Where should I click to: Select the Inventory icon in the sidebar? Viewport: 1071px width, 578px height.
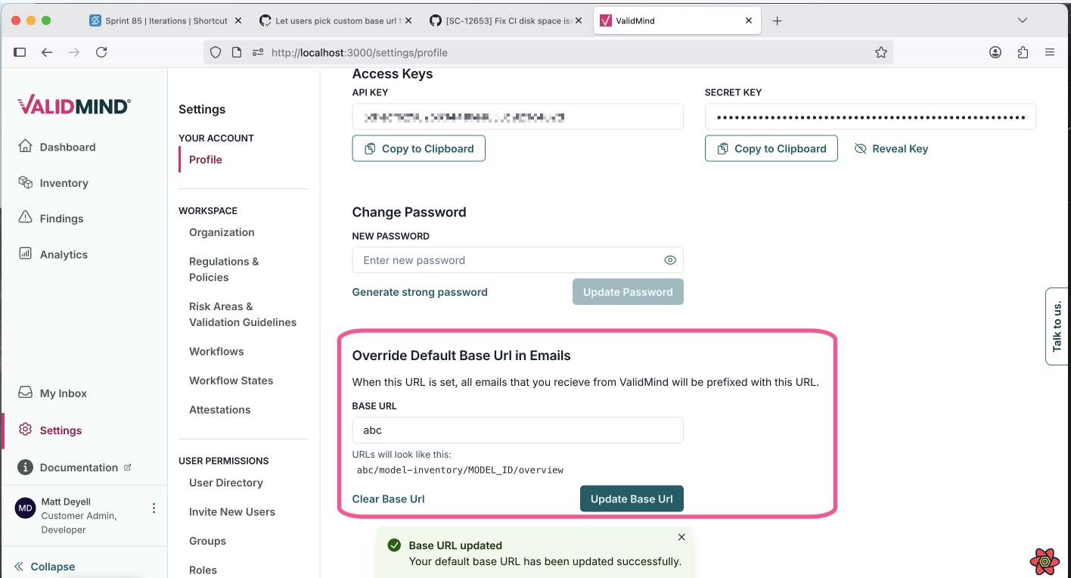point(26,182)
